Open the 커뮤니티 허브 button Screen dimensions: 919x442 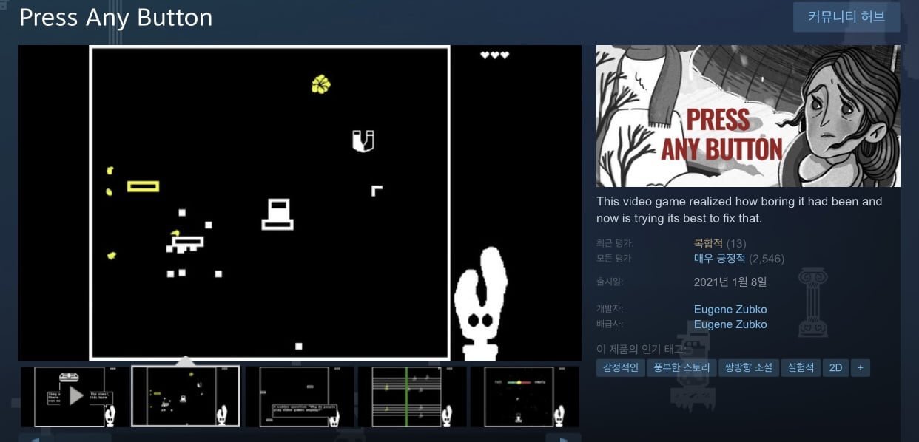846,17
